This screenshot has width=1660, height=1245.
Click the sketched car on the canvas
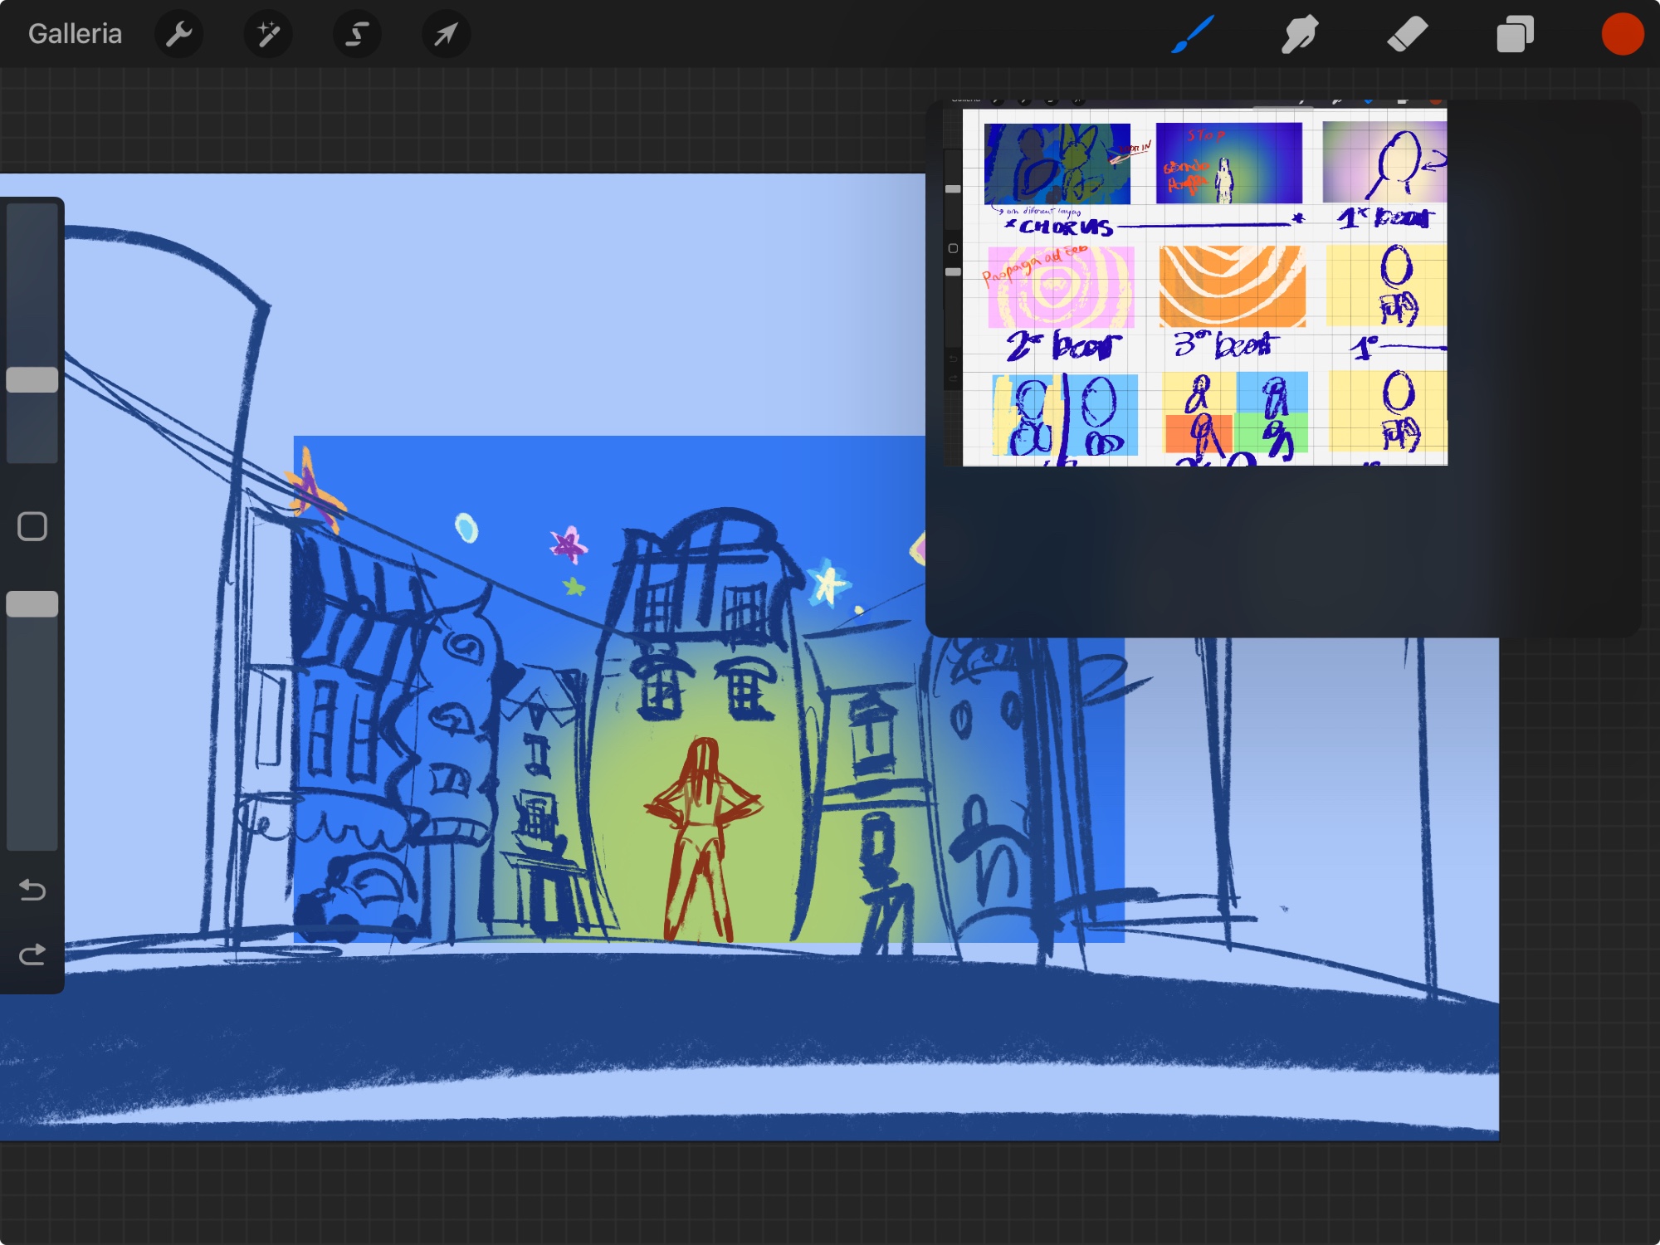coord(362,896)
